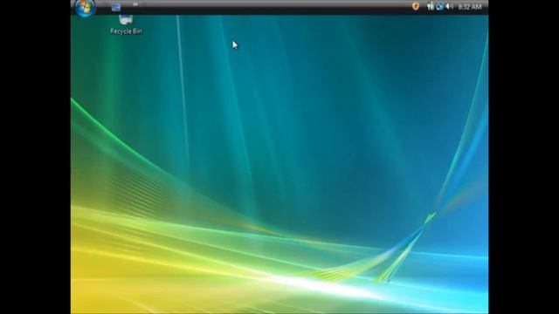Click the 8:32 AM taskbar clock

470,7
